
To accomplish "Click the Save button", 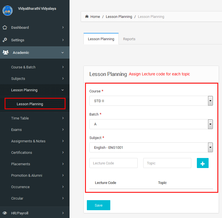I will 99,205.
